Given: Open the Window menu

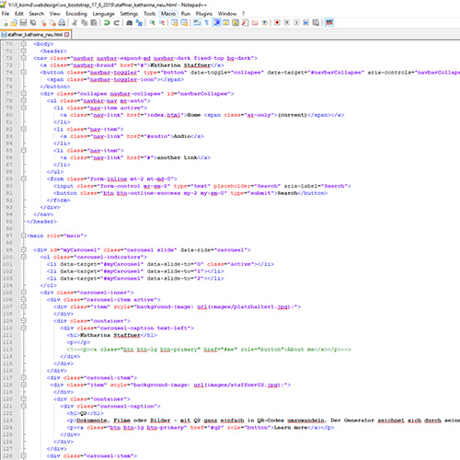Looking at the screenshot, I should click(227, 14).
